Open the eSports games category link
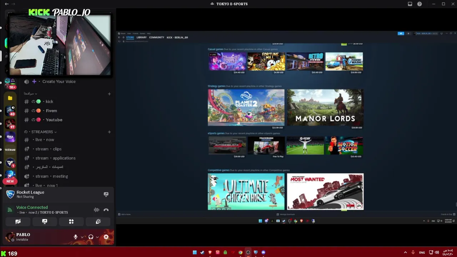457x257 pixels. click(216, 133)
